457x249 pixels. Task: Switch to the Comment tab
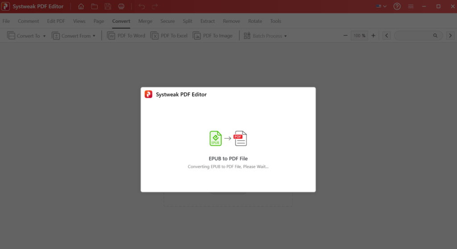tap(28, 21)
